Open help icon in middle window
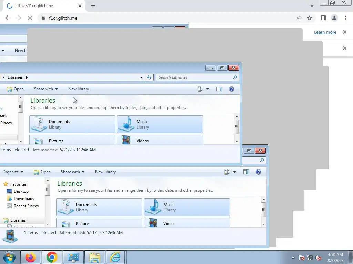353x264 pixels. (231, 89)
